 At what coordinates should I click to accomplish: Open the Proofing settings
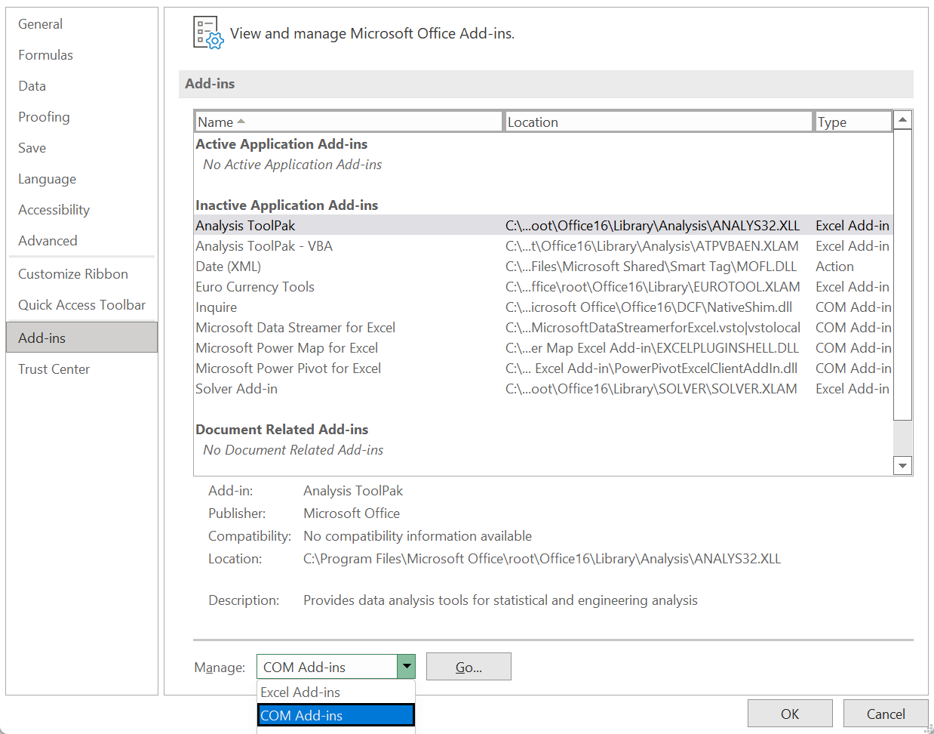pyautogui.click(x=44, y=116)
